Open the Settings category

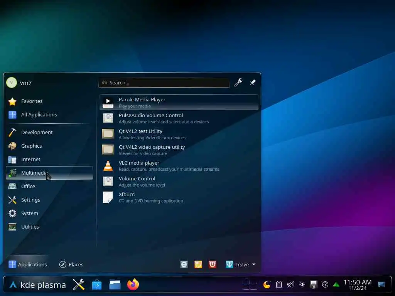(49, 200)
